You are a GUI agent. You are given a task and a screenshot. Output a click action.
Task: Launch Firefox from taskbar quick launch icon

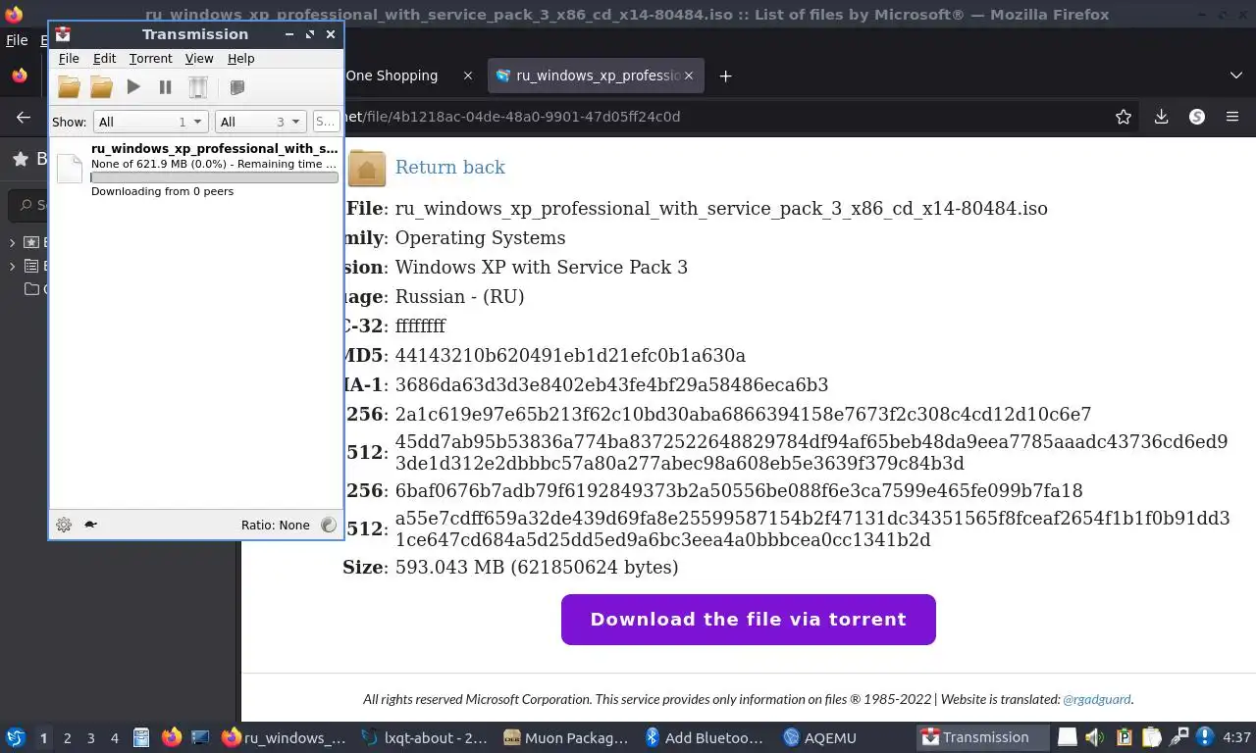[x=171, y=737]
